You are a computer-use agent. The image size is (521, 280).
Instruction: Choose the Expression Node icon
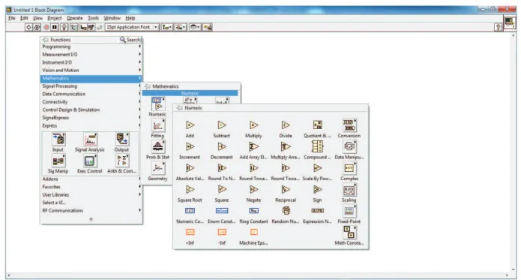click(x=317, y=211)
